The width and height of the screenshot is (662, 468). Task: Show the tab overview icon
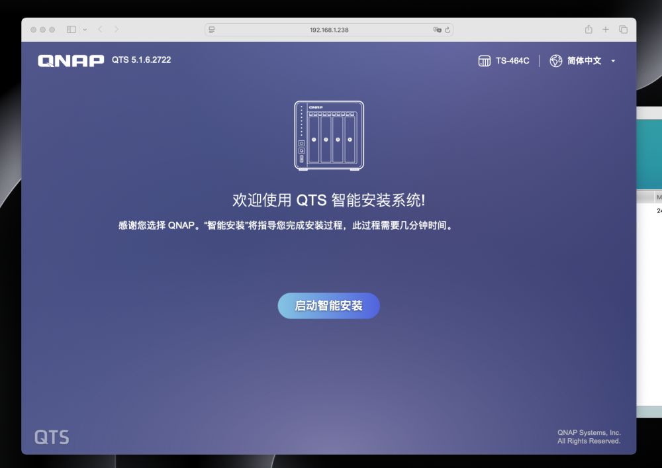pos(623,29)
